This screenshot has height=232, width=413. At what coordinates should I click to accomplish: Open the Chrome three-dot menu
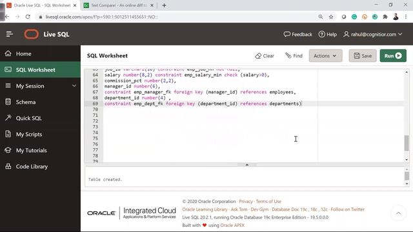coord(406,17)
